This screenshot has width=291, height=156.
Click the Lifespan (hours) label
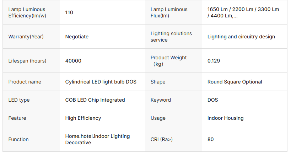click(x=27, y=61)
